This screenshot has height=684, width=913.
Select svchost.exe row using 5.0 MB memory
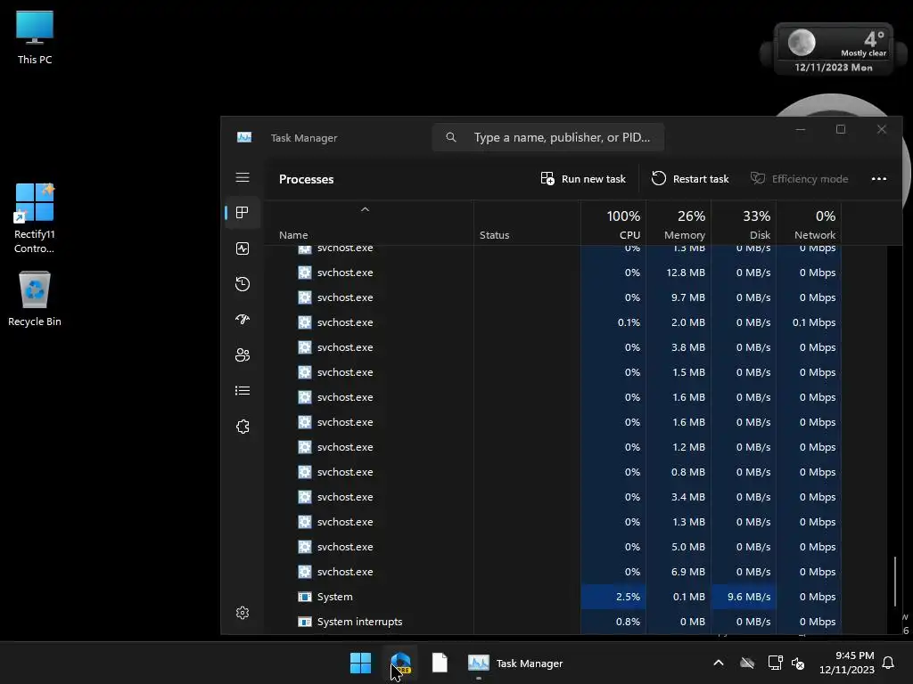tap(553, 548)
